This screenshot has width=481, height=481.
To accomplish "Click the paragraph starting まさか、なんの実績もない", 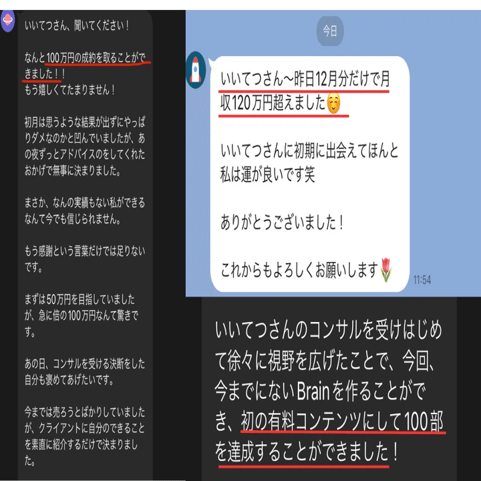I will pyautogui.click(x=85, y=211).
